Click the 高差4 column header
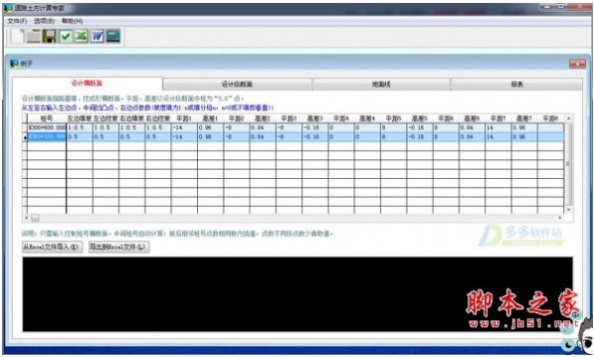The image size is (594, 357). (x=367, y=119)
